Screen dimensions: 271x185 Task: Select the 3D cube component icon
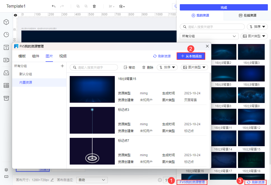6,22
